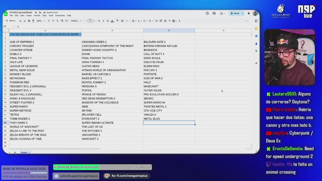This screenshot has width=322, height=181.
Task: Activate the paint format roller tool
Action: (33, 21)
